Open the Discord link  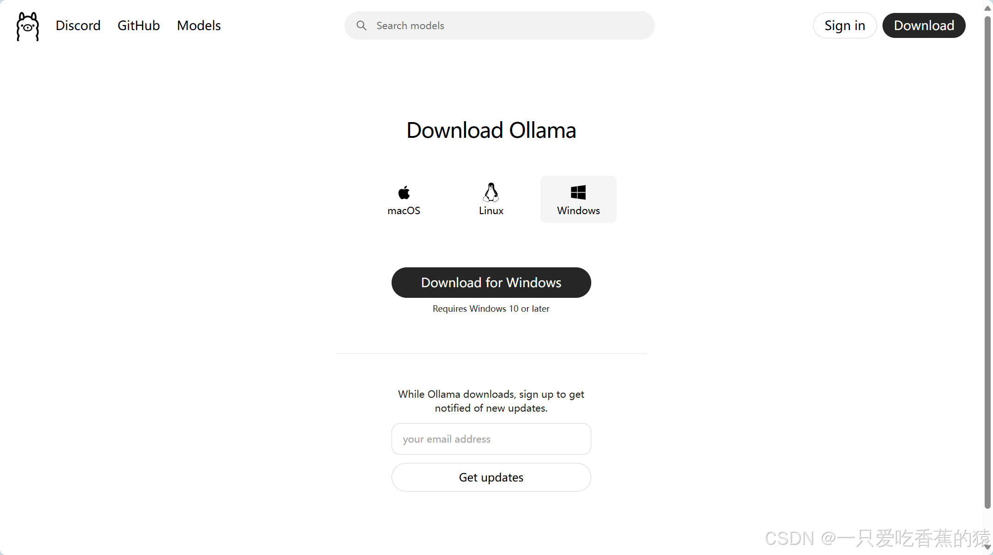(78, 25)
